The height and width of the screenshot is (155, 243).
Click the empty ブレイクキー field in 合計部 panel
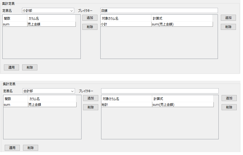click(x=160, y=91)
